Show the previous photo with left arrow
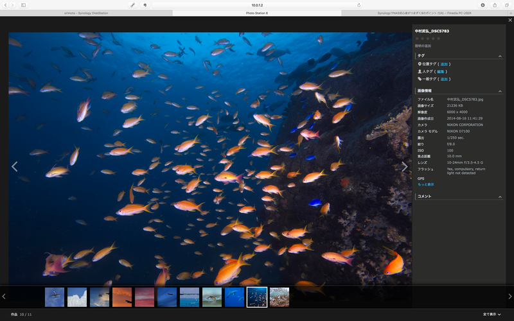514x321 pixels. click(x=14, y=166)
